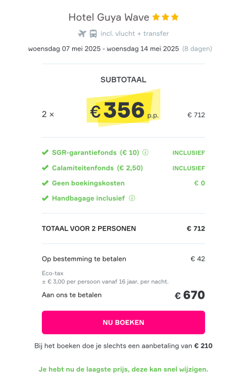Viewport: 248px width, 388px height.
Task: Click the laagste prijs notice text
Action: click(123, 369)
